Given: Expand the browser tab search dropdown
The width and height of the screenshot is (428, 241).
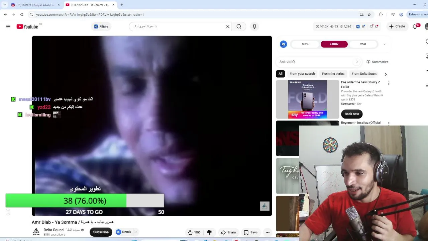Looking at the screenshot, I should point(4,5).
